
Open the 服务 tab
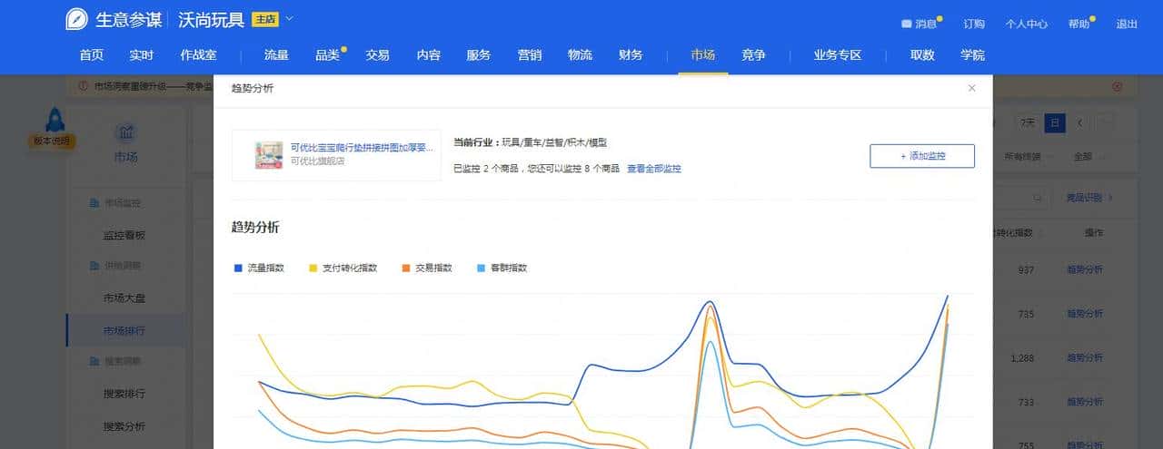pyautogui.click(x=478, y=55)
